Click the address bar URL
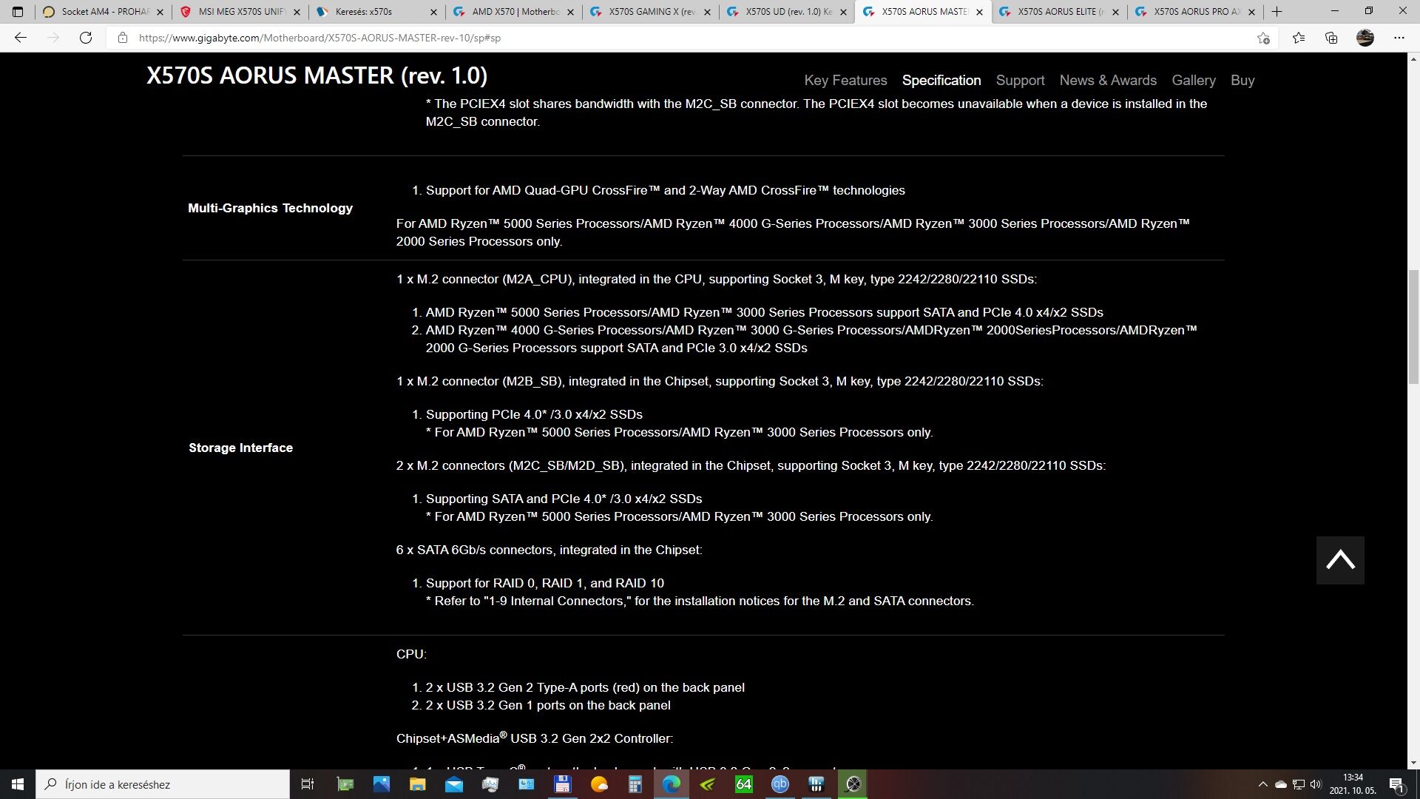 [x=319, y=38]
